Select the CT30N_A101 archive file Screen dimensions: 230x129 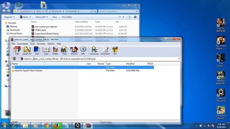(40, 30)
